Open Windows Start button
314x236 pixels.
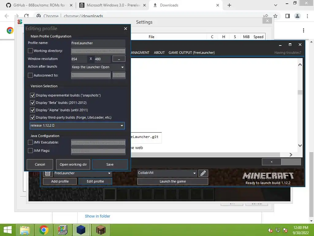(x=8, y=230)
